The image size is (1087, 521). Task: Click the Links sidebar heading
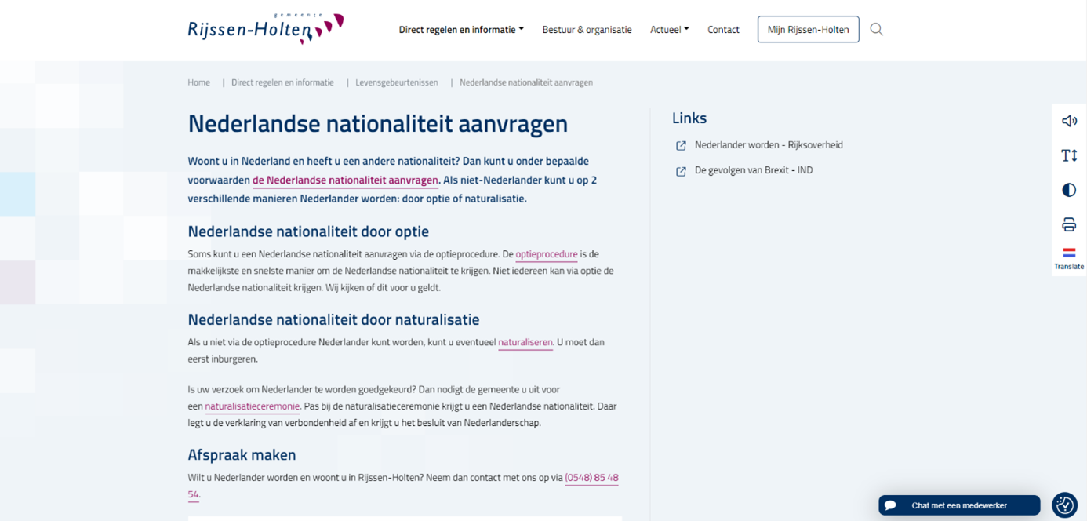689,118
